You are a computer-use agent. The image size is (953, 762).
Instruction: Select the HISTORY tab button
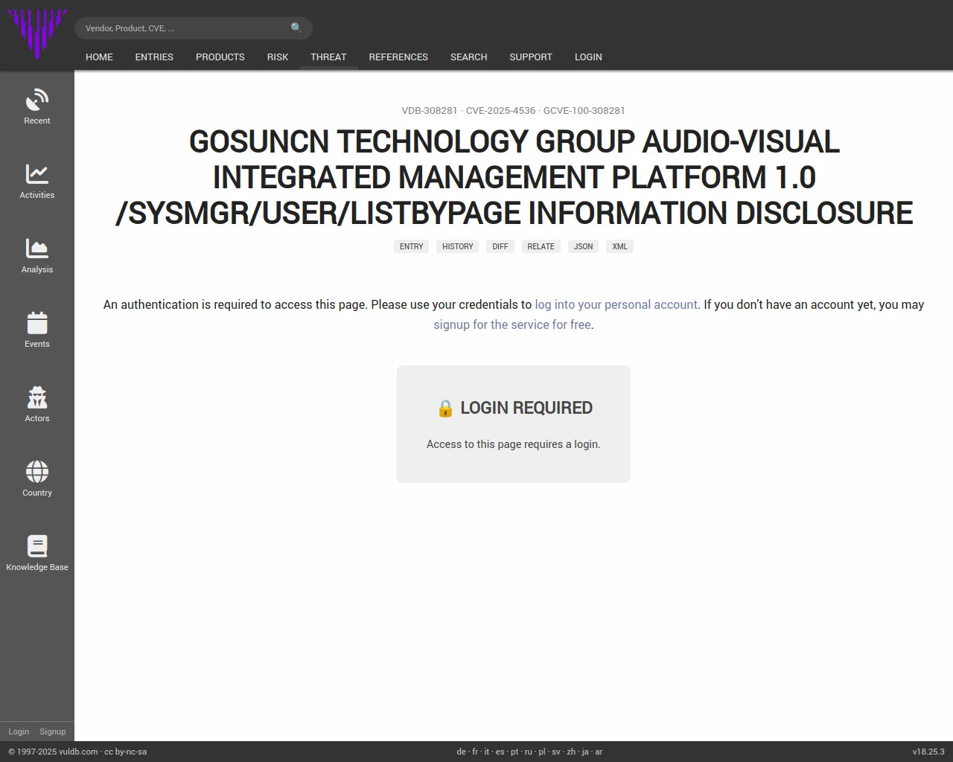point(458,246)
